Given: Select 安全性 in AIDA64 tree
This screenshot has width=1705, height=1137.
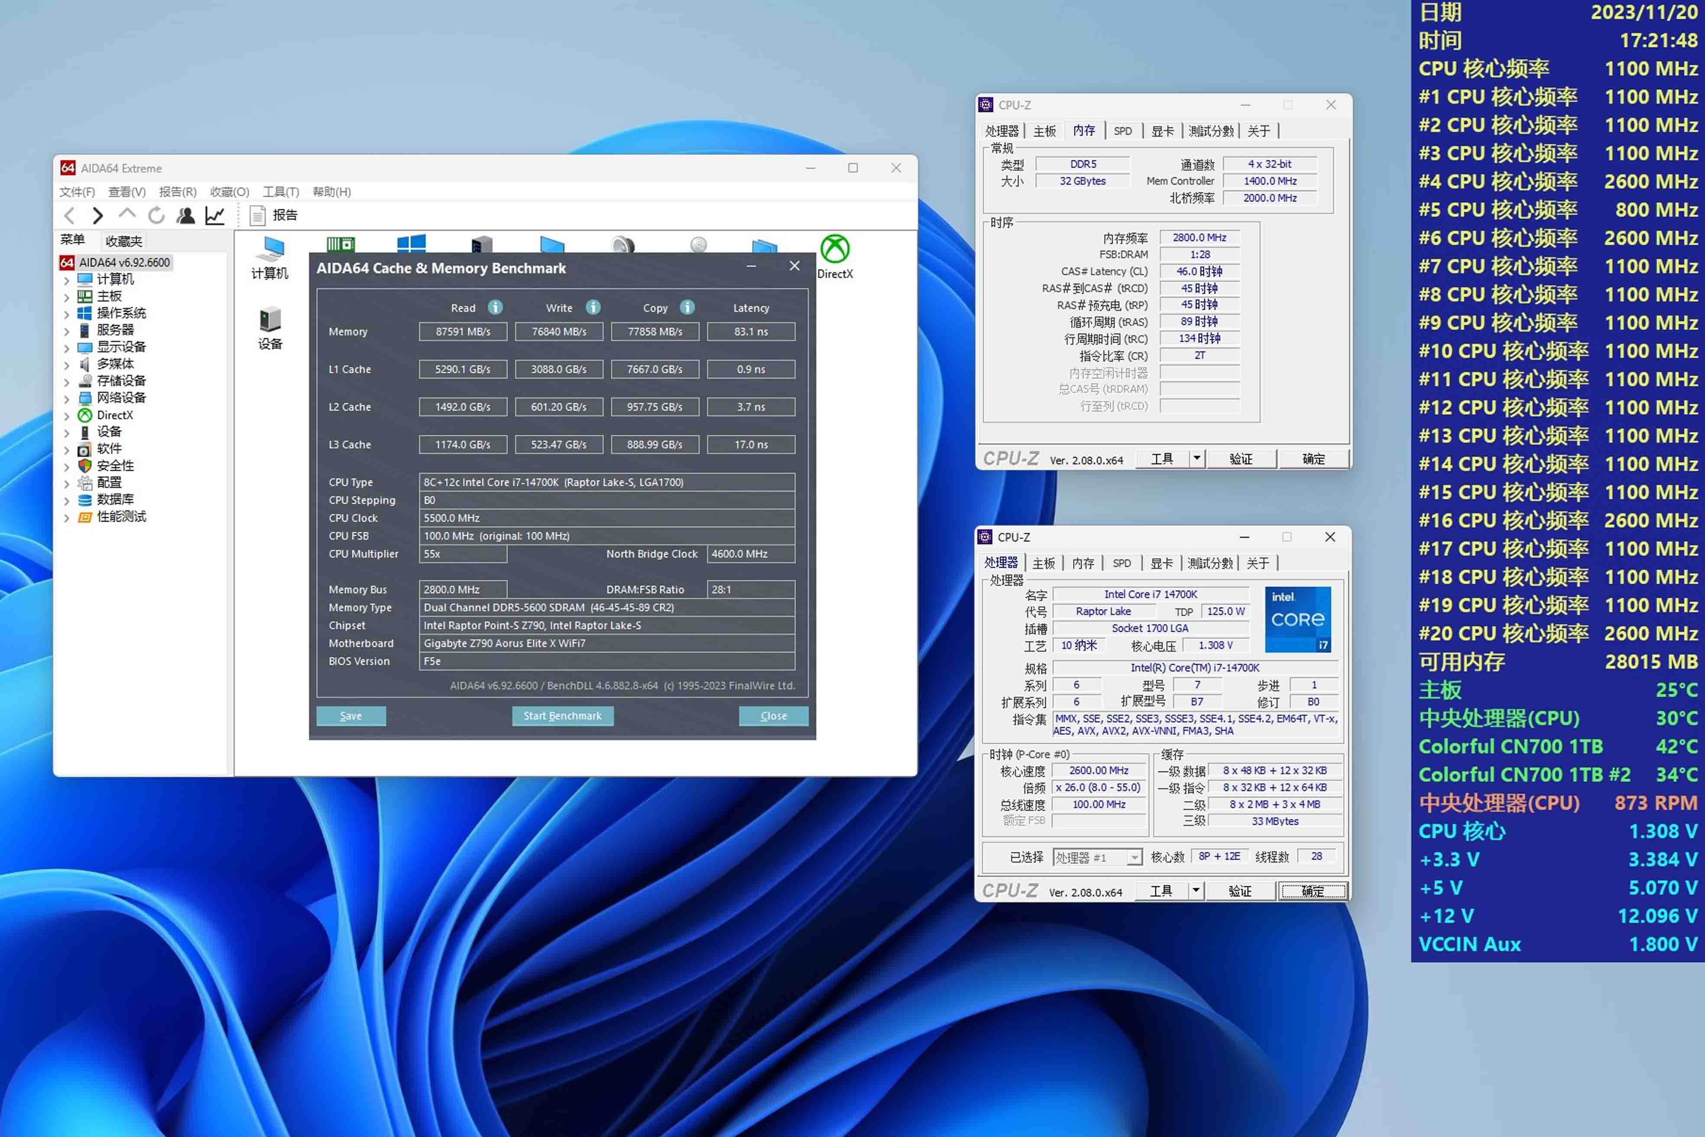Looking at the screenshot, I should [x=115, y=466].
